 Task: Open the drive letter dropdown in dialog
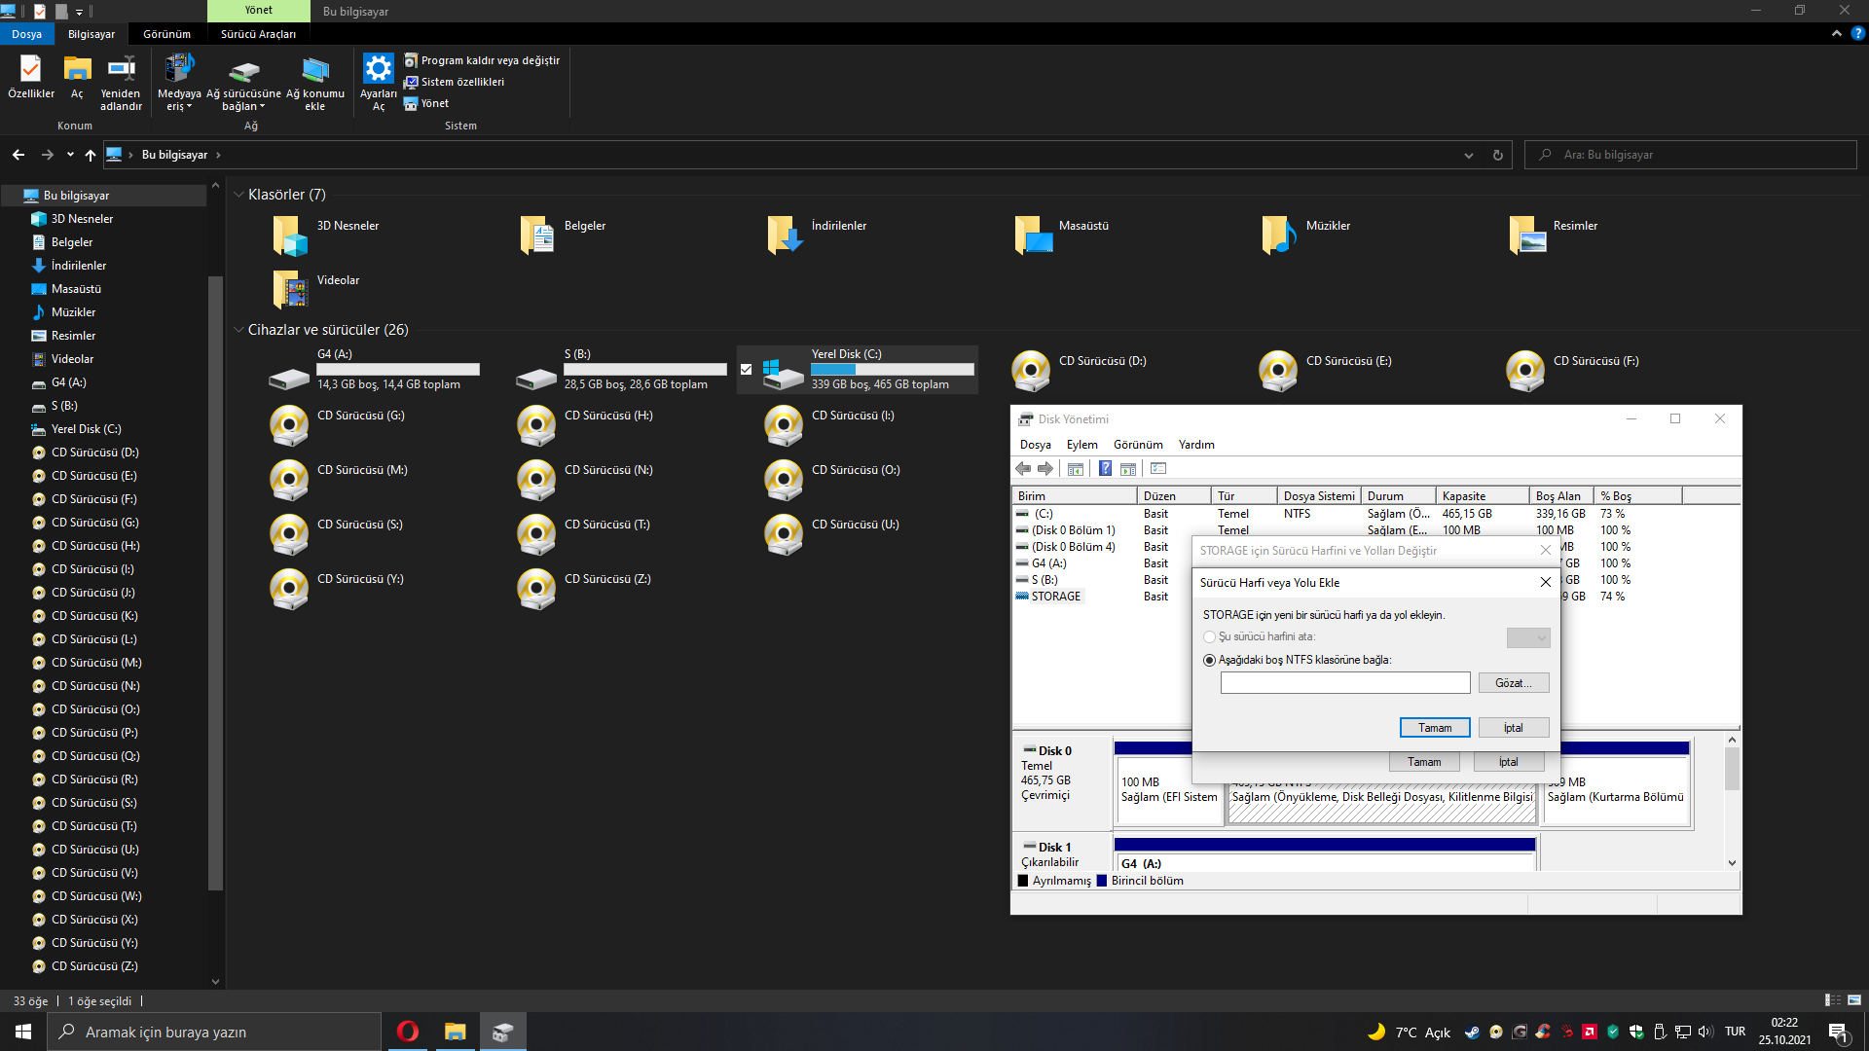point(1527,637)
